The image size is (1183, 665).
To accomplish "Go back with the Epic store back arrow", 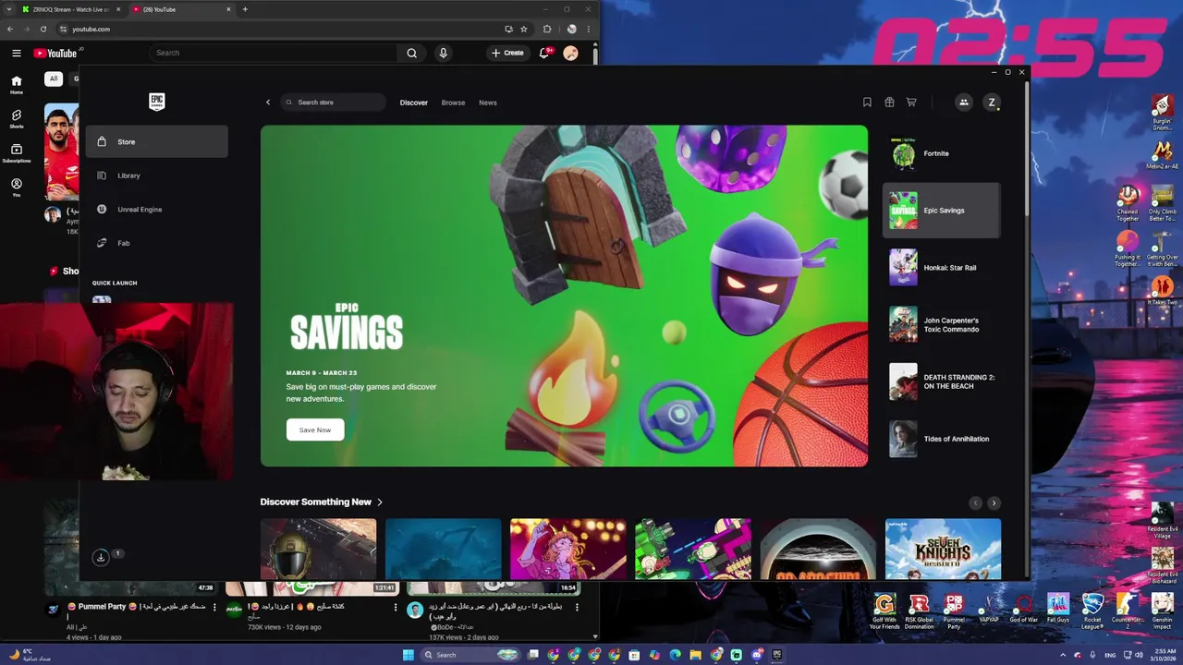I will tap(268, 103).
